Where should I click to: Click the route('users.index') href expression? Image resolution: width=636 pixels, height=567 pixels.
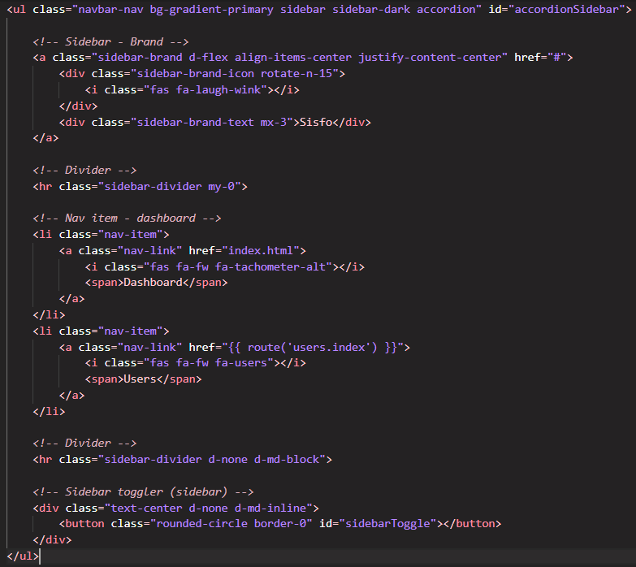(x=313, y=347)
